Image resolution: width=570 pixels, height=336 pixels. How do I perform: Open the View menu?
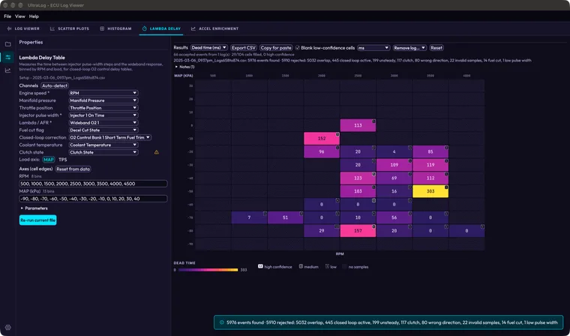point(20,16)
